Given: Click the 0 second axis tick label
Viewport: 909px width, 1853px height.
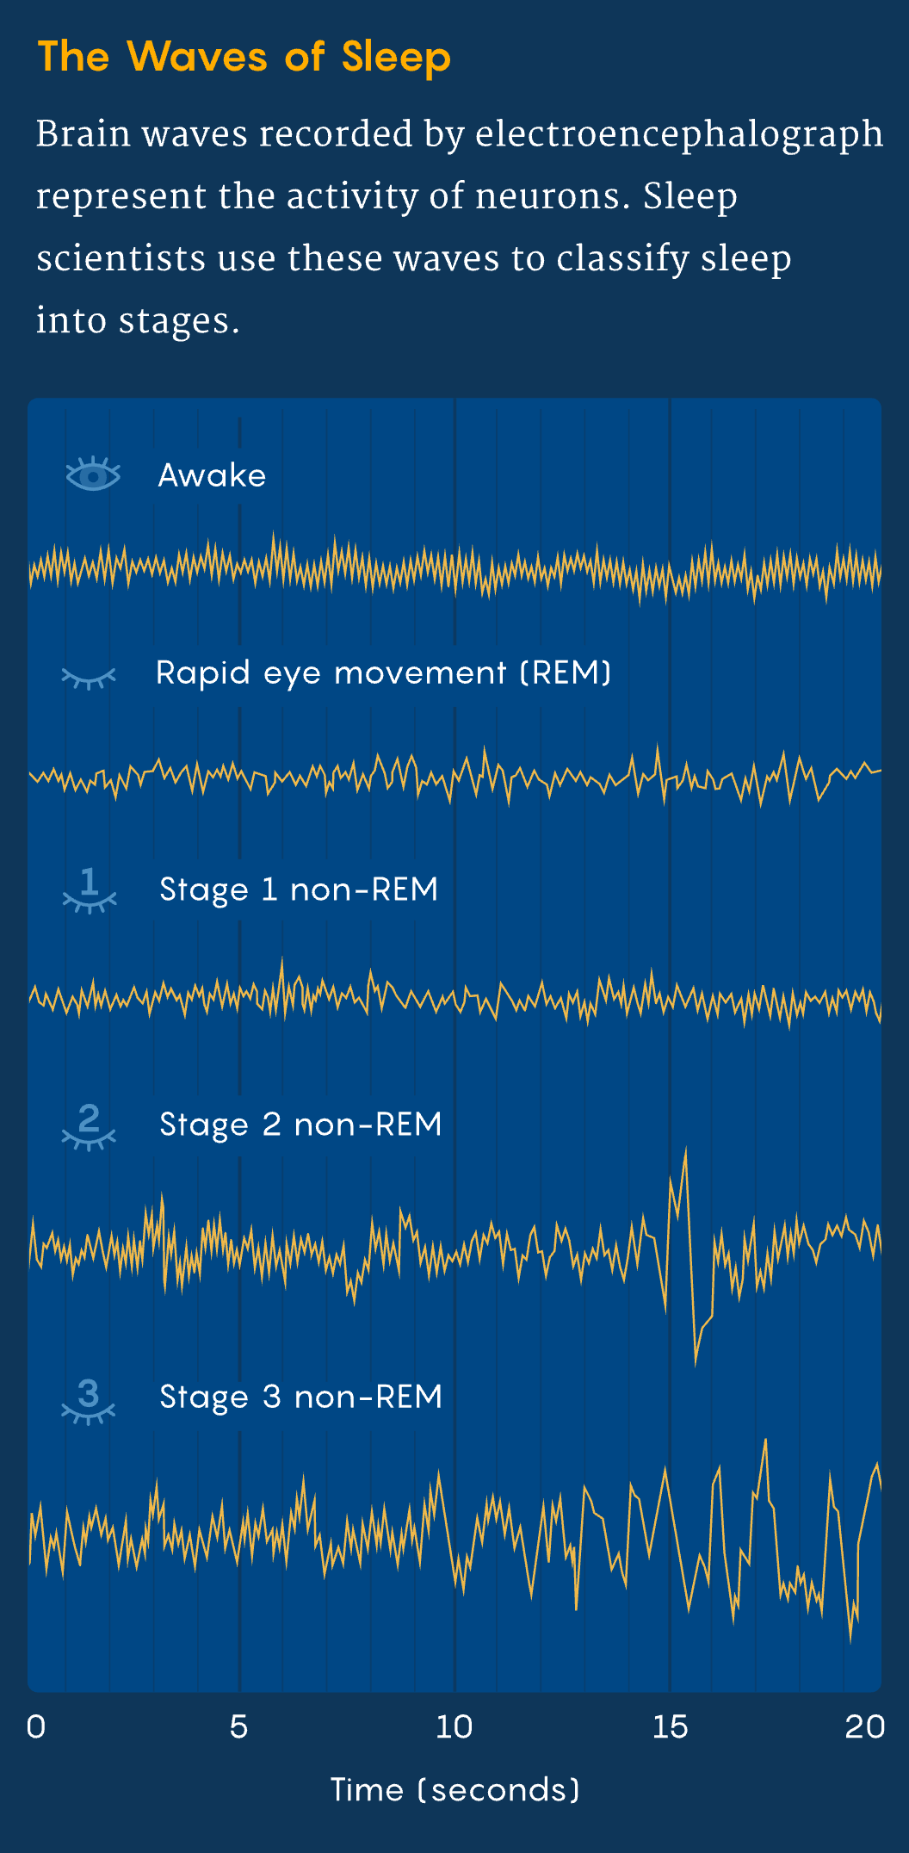Looking at the screenshot, I should click(36, 1726).
